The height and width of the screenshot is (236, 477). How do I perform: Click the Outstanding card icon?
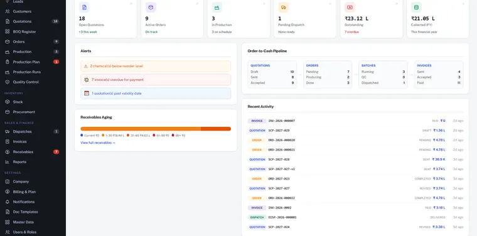350,8
